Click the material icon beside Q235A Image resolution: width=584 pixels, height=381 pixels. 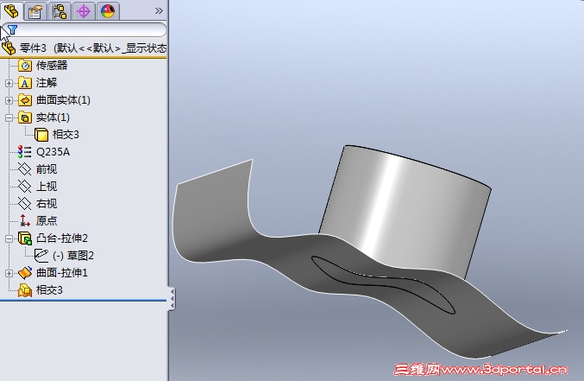pos(24,152)
